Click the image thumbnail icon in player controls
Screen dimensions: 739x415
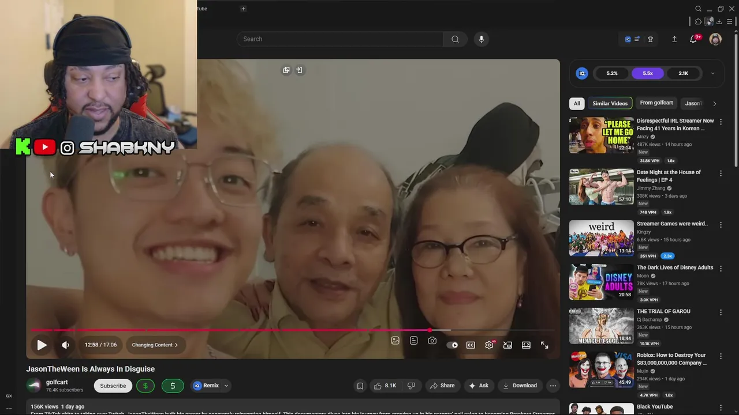395,341
